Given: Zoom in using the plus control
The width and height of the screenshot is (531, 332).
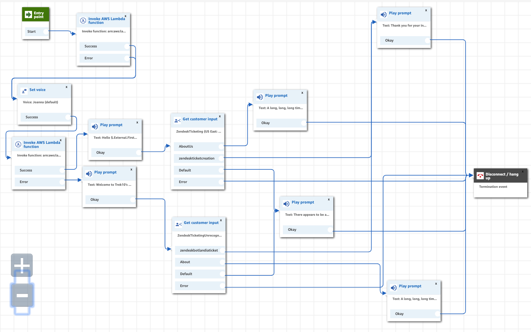Looking at the screenshot, I should point(22,265).
